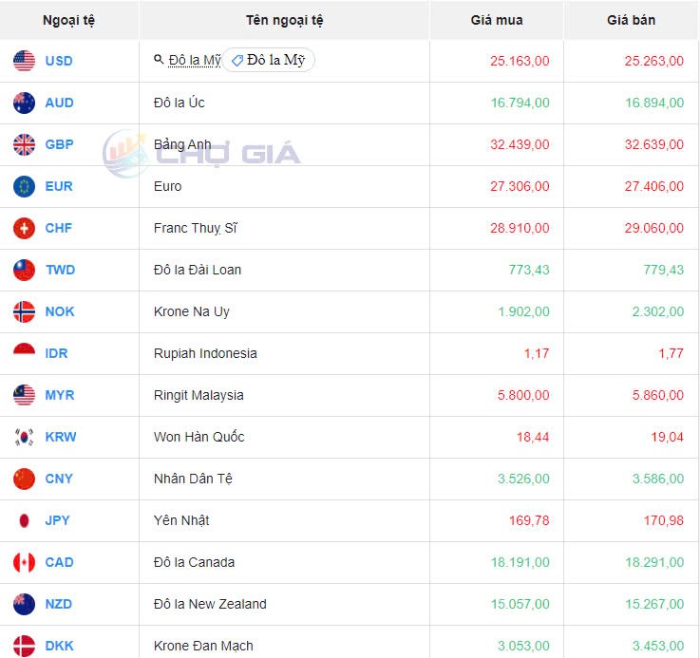Viewport: 700px width, 658px height.
Task: Open the USD currency link
Action: point(59,61)
